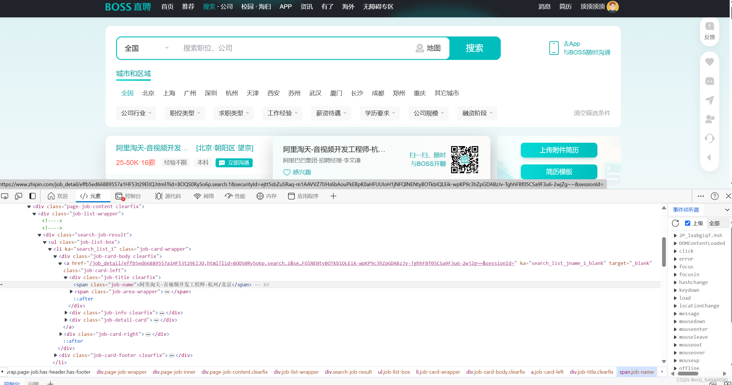The height and width of the screenshot is (385, 732).
Task: Click the paper plane icon in sidebar
Action: tap(709, 100)
